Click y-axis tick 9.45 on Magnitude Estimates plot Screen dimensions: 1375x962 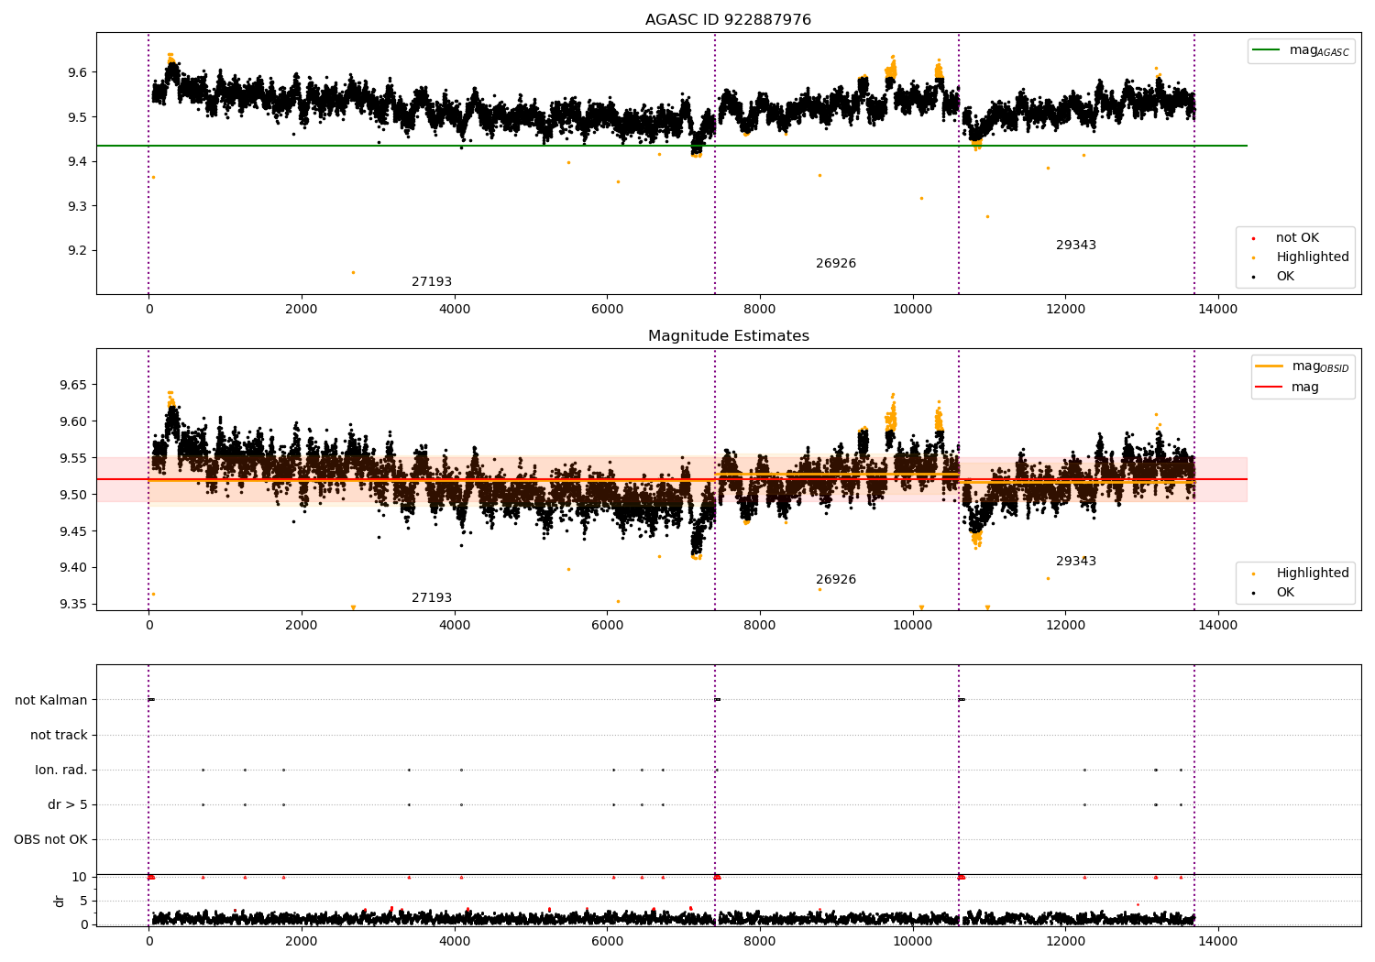(73, 531)
